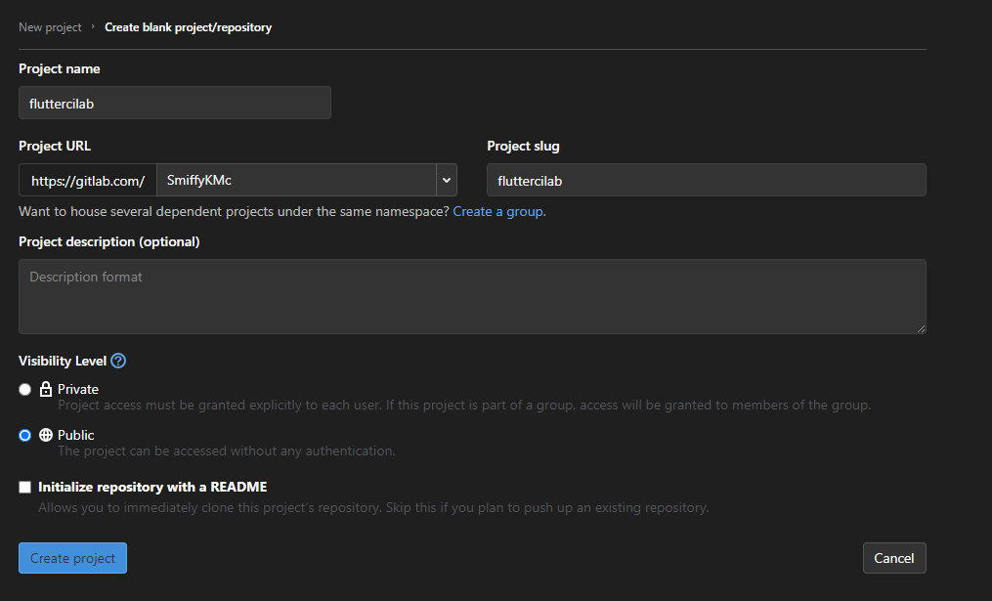Click the breadcrumb chevron after New project
Screen dimensions: 992x601
pyautogui.click(x=93, y=26)
